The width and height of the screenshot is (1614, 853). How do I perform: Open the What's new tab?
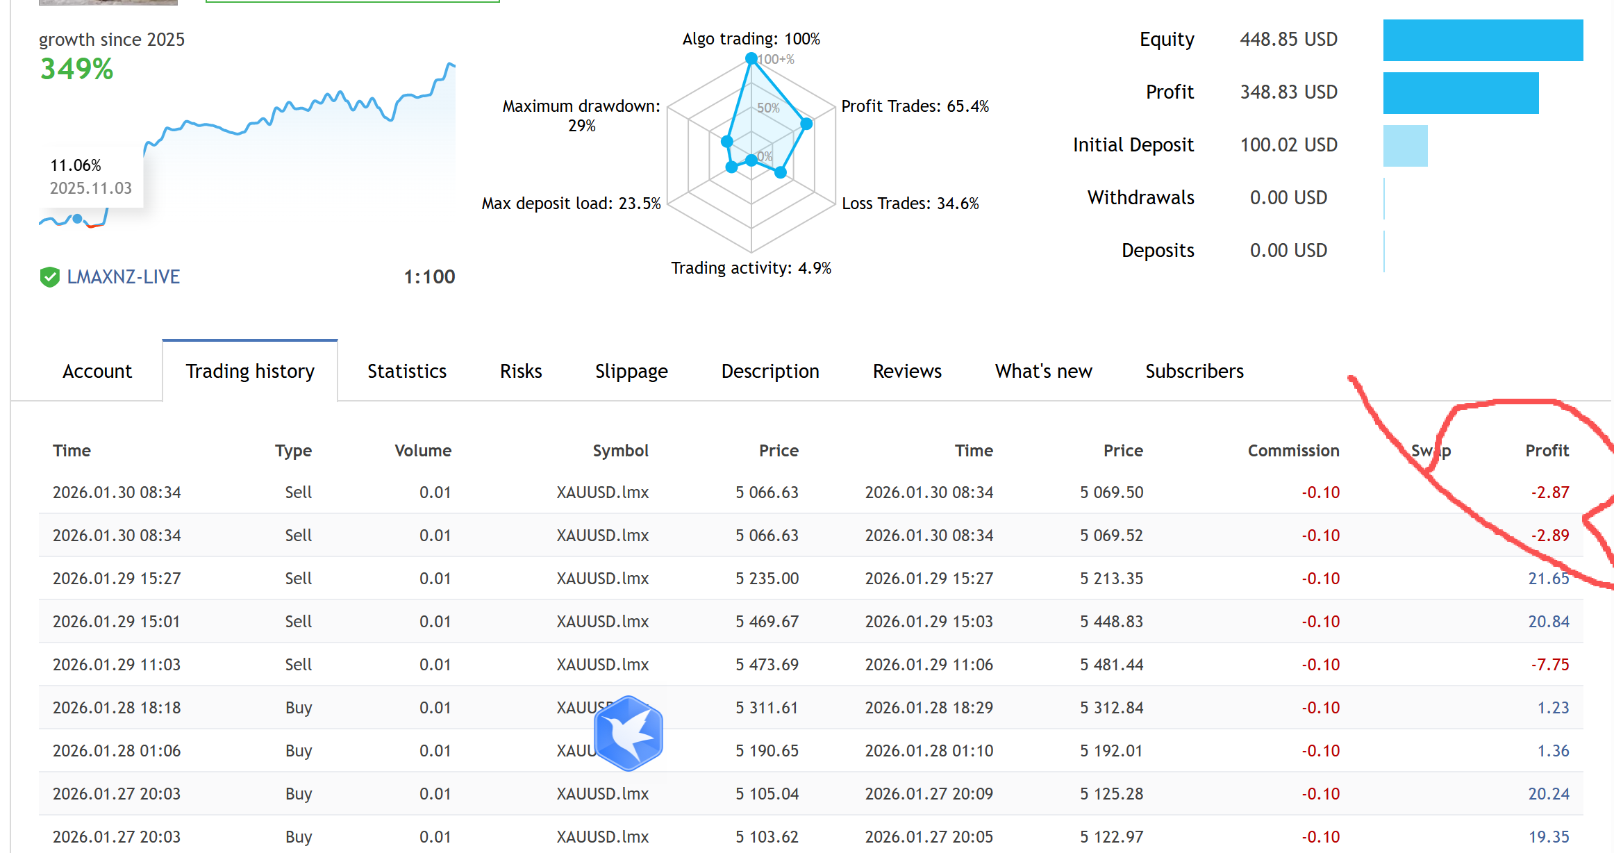pyautogui.click(x=1043, y=372)
